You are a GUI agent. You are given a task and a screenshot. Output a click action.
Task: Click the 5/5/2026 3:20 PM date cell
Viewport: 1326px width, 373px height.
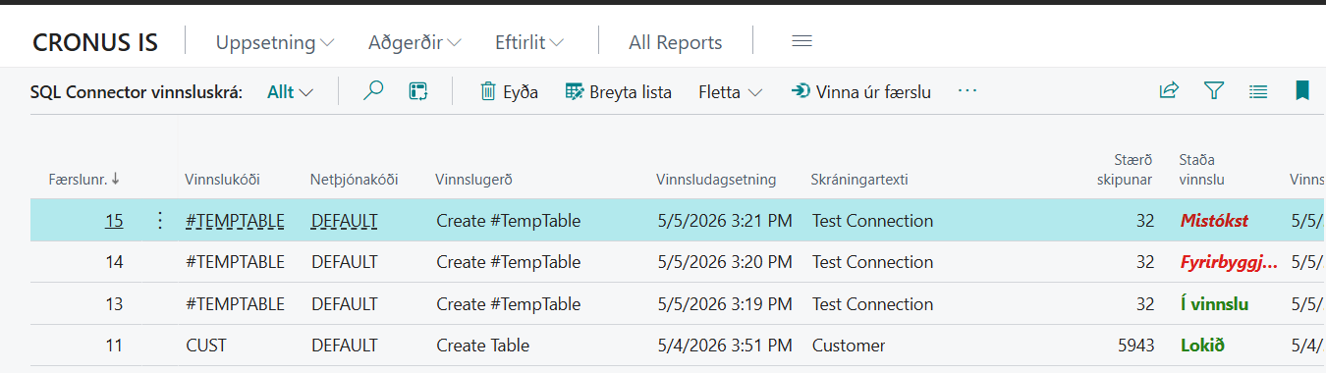pos(725,262)
